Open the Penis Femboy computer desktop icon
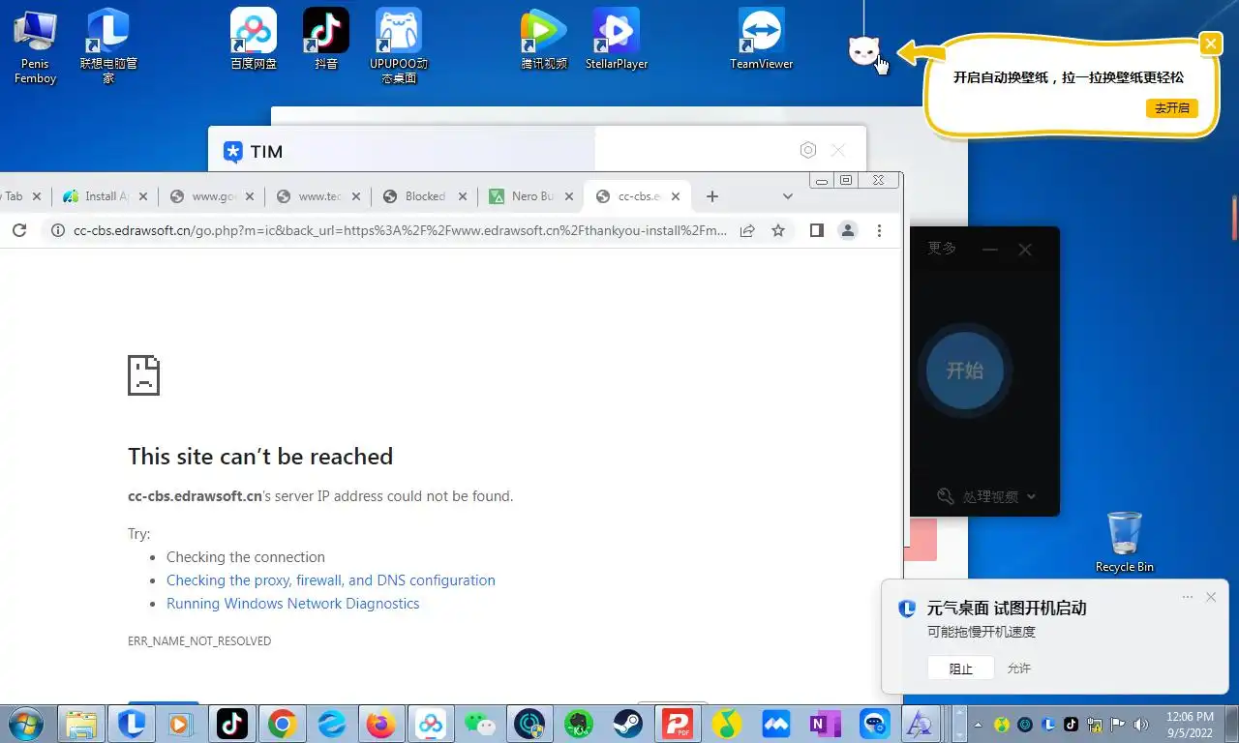This screenshot has height=743, width=1239. [35, 45]
